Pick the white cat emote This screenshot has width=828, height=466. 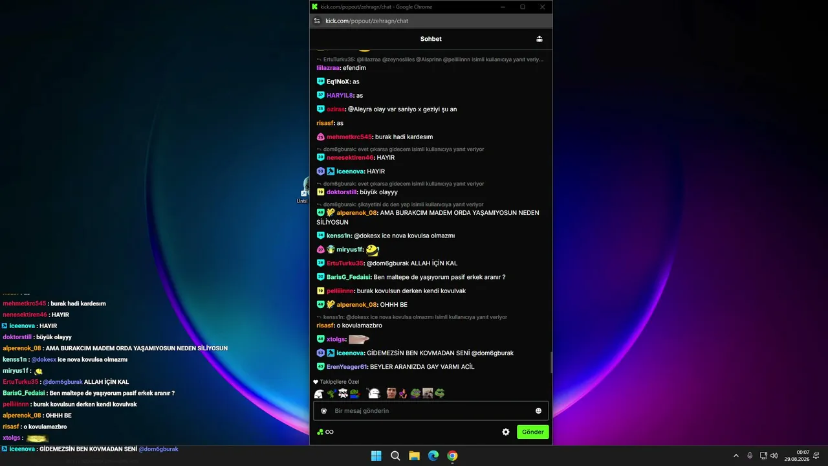[x=343, y=393]
